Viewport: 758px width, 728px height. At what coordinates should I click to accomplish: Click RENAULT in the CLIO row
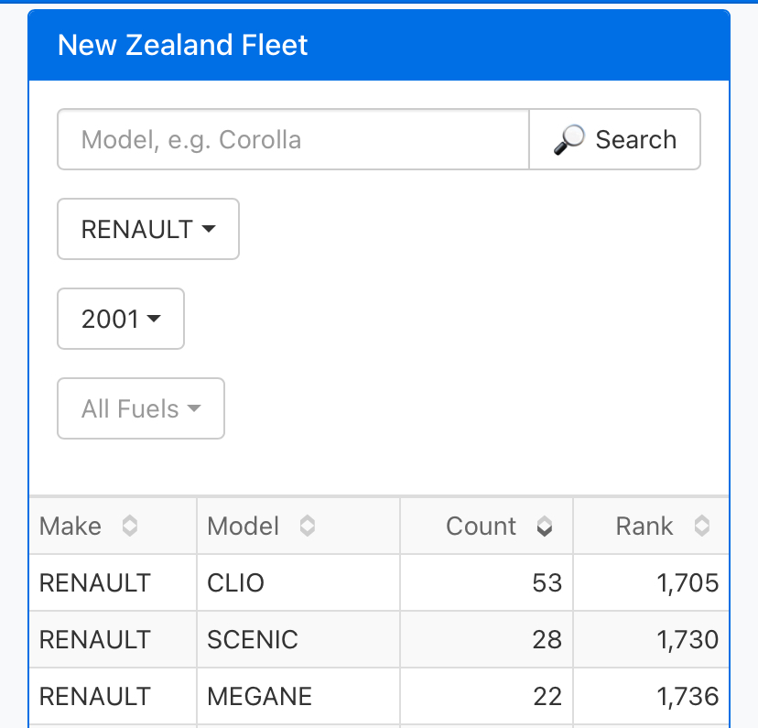(94, 582)
